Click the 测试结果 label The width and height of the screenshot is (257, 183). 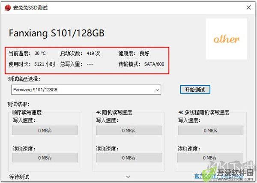(x=18, y=104)
